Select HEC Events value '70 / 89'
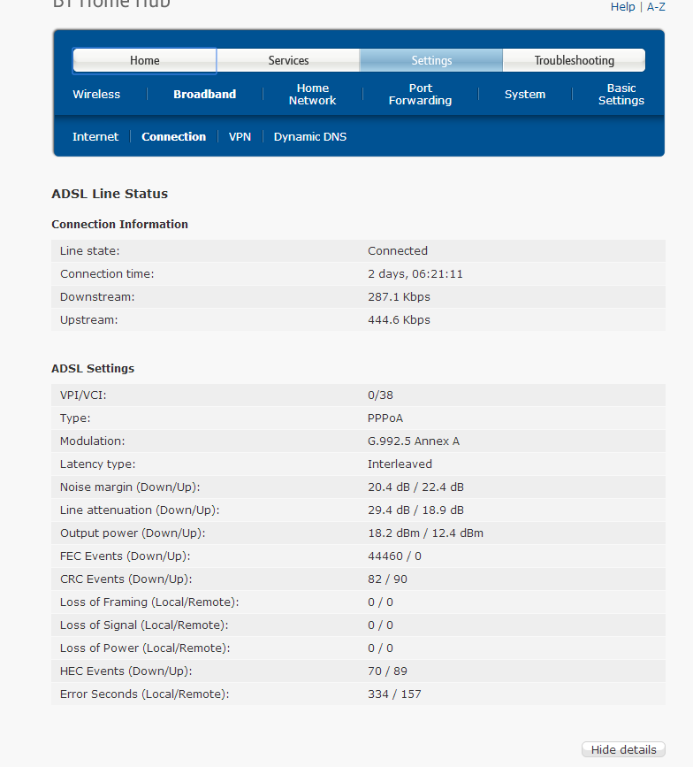This screenshot has height=767, width=693. [x=387, y=671]
